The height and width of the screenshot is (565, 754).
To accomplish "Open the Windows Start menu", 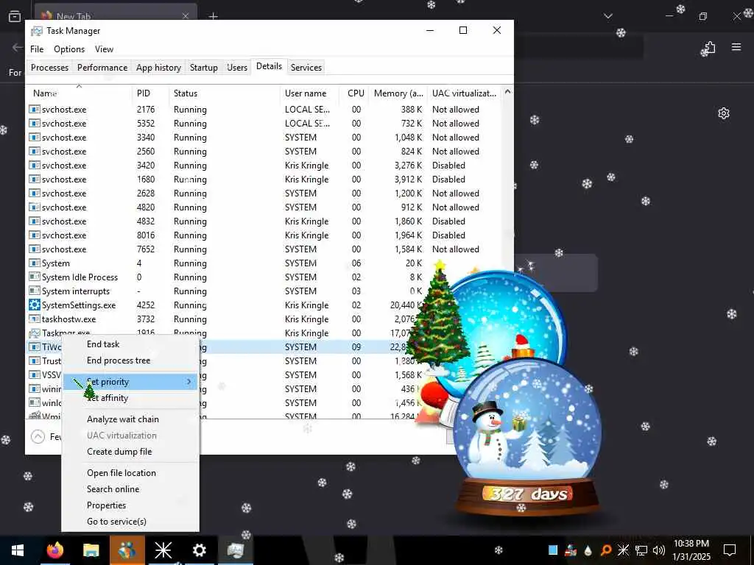I will [x=18, y=550].
